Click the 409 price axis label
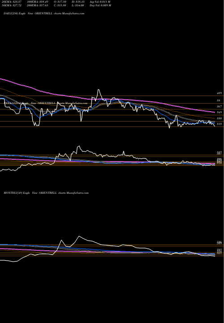 [219, 93]
